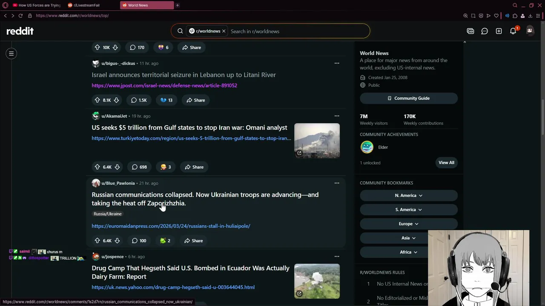Image resolution: width=545 pixels, height=306 pixels.
Task: Open a new browser tab
Action: [178, 5]
